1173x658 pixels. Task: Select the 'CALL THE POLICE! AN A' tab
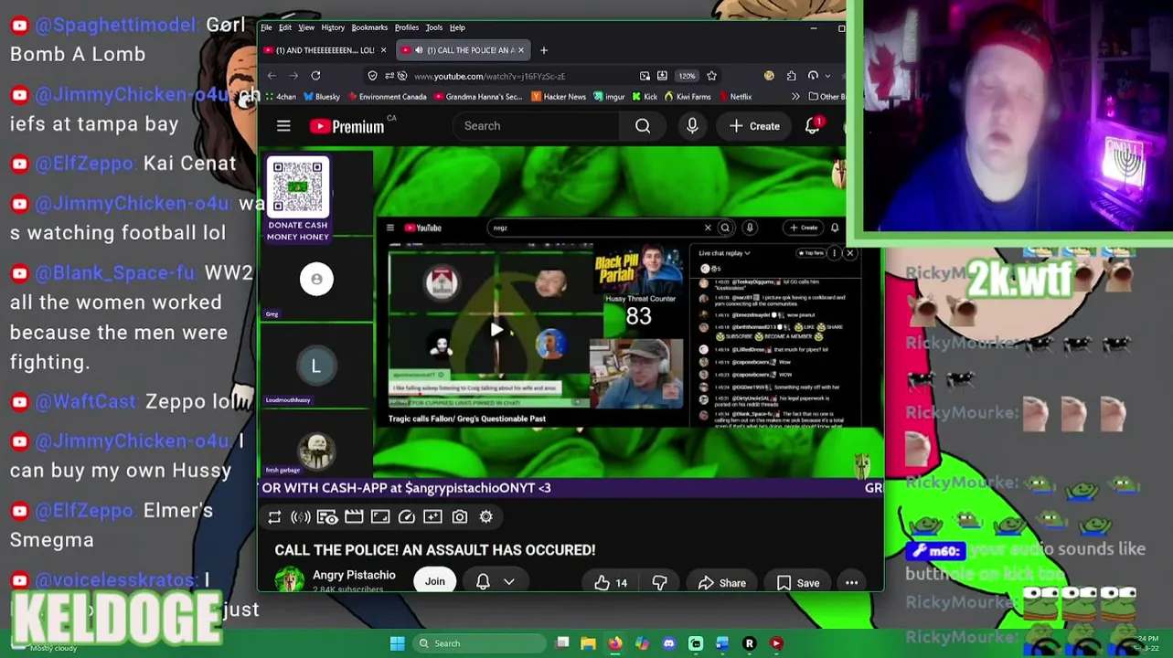coord(462,50)
